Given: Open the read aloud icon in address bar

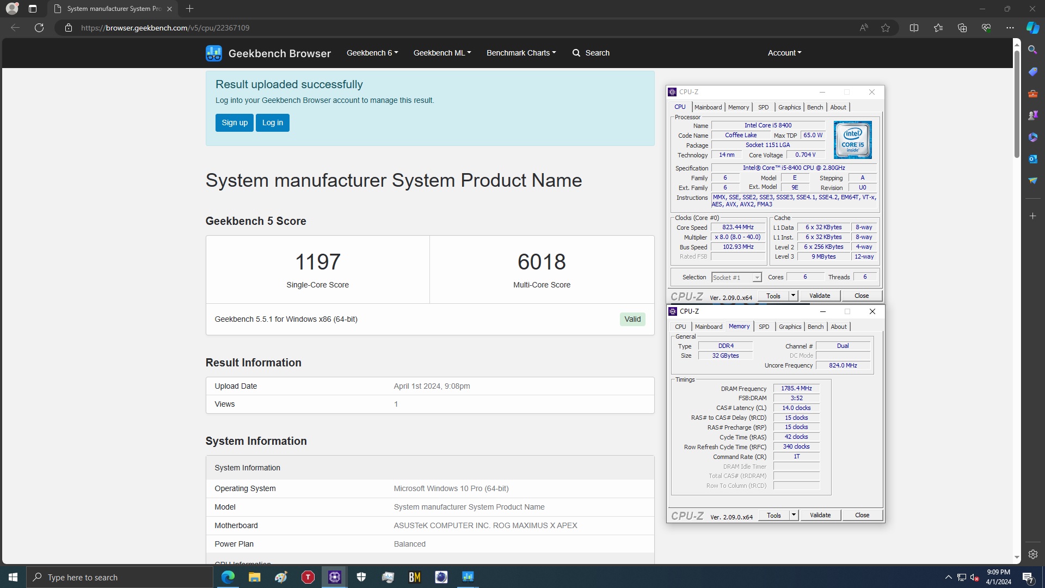Looking at the screenshot, I should [x=864, y=28].
